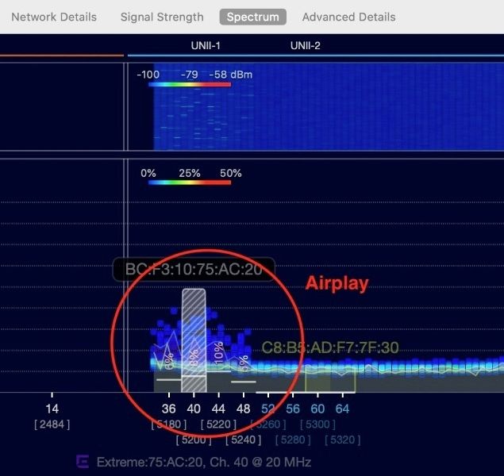Click the BC:F3:10:75:AC:20 tooltip label
The image size is (504, 476).
pos(194,269)
